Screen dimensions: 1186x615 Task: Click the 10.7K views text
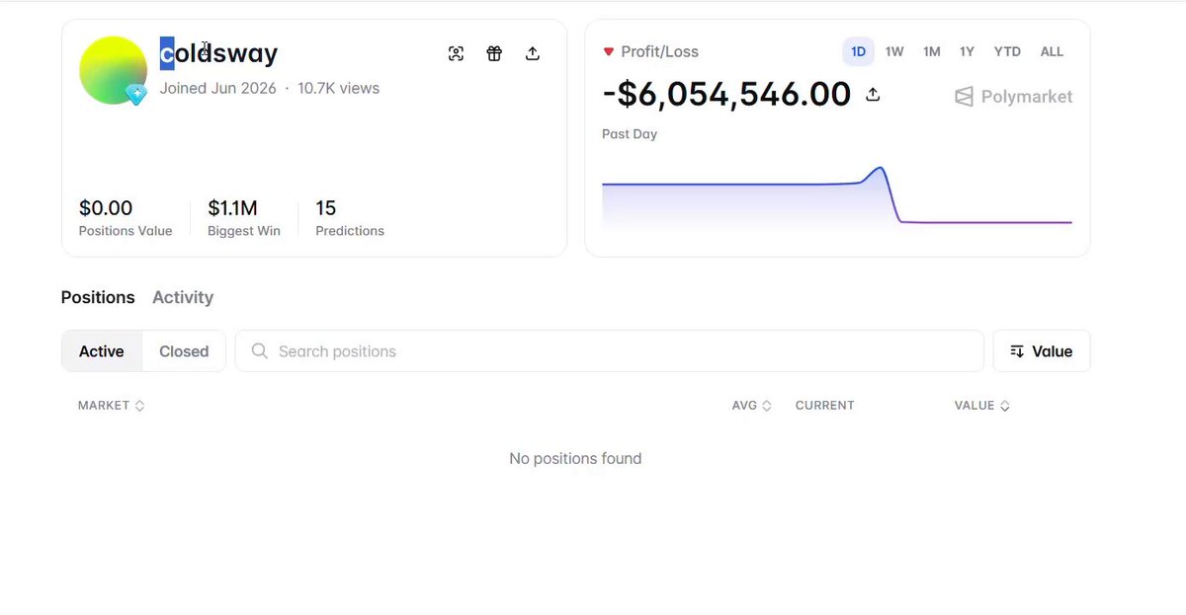[339, 88]
